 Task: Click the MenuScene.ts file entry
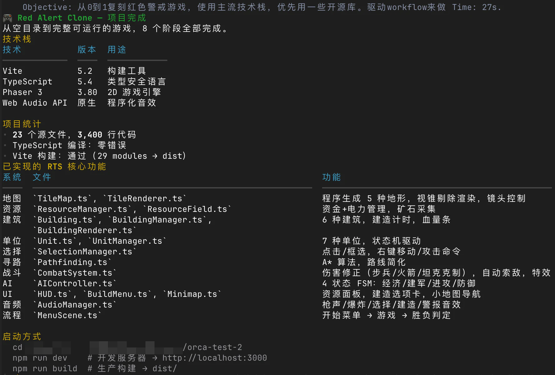pos(67,315)
